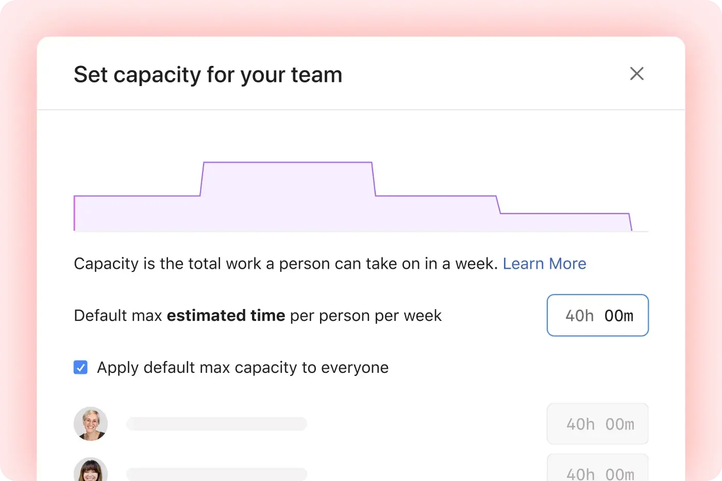The height and width of the screenshot is (481, 722).
Task: Select the default max estimated time field
Action: click(x=597, y=315)
